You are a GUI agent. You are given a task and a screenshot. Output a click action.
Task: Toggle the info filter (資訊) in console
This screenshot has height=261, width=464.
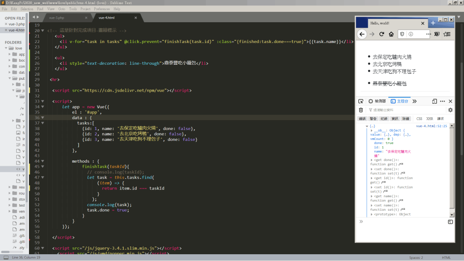(x=395, y=119)
